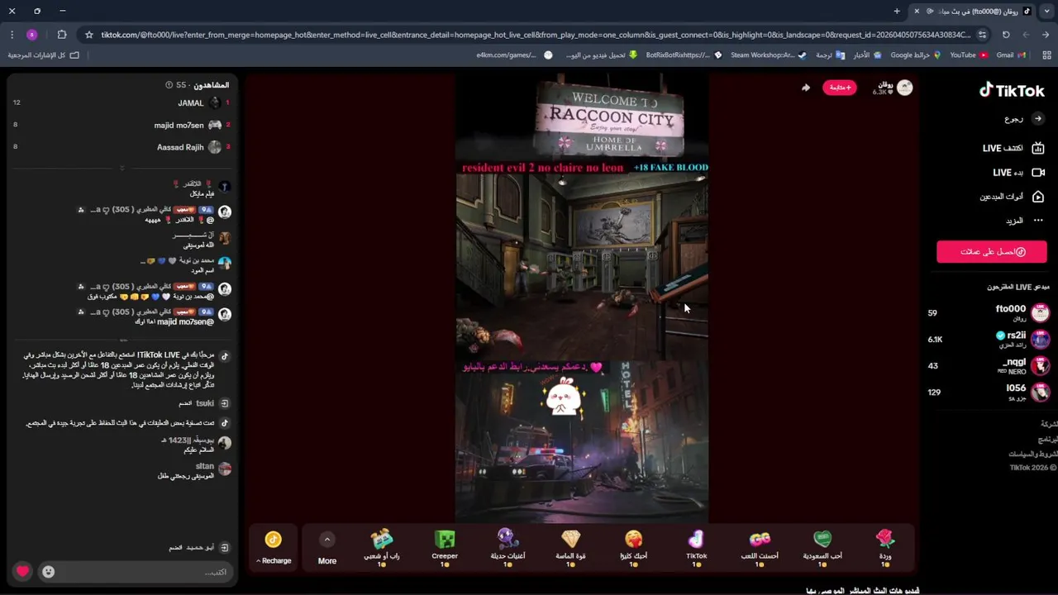This screenshot has width=1058, height=595.
Task: Click the pink get coins button
Action: 992,252
